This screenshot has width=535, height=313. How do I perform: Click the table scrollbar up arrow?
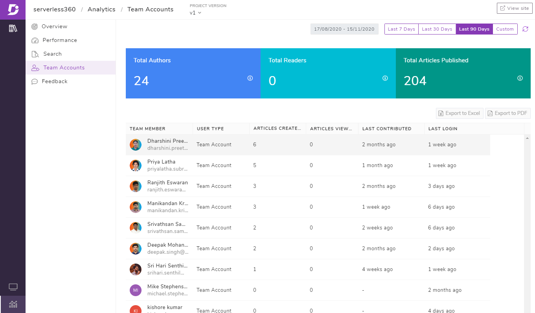[x=527, y=138]
